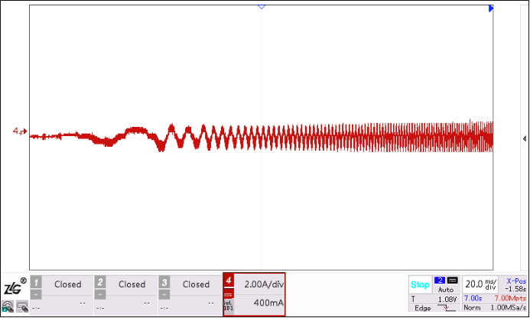Click the 7.00Mpts memory depth value
The height and width of the screenshot is (318, 530).
pyautogui.click(x=510, y=298)
